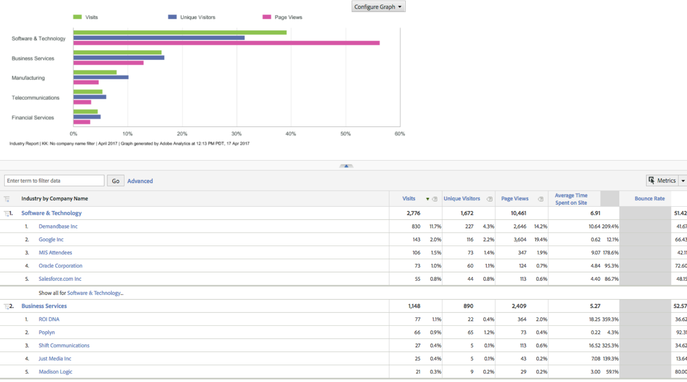Open the Poplyn company link
The height and width of the screenshot is (382, 687).
coord(47,332)
